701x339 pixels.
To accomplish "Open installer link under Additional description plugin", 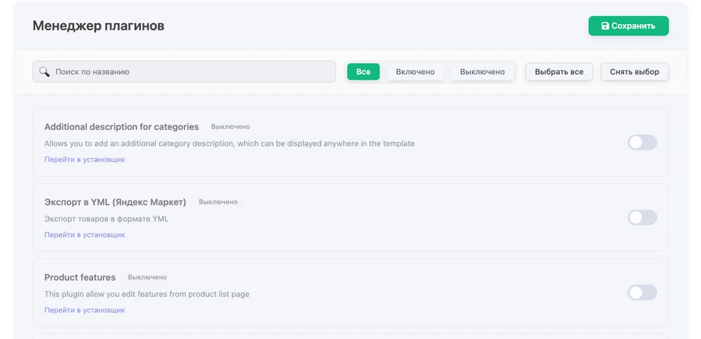I will tap(85, 159).
